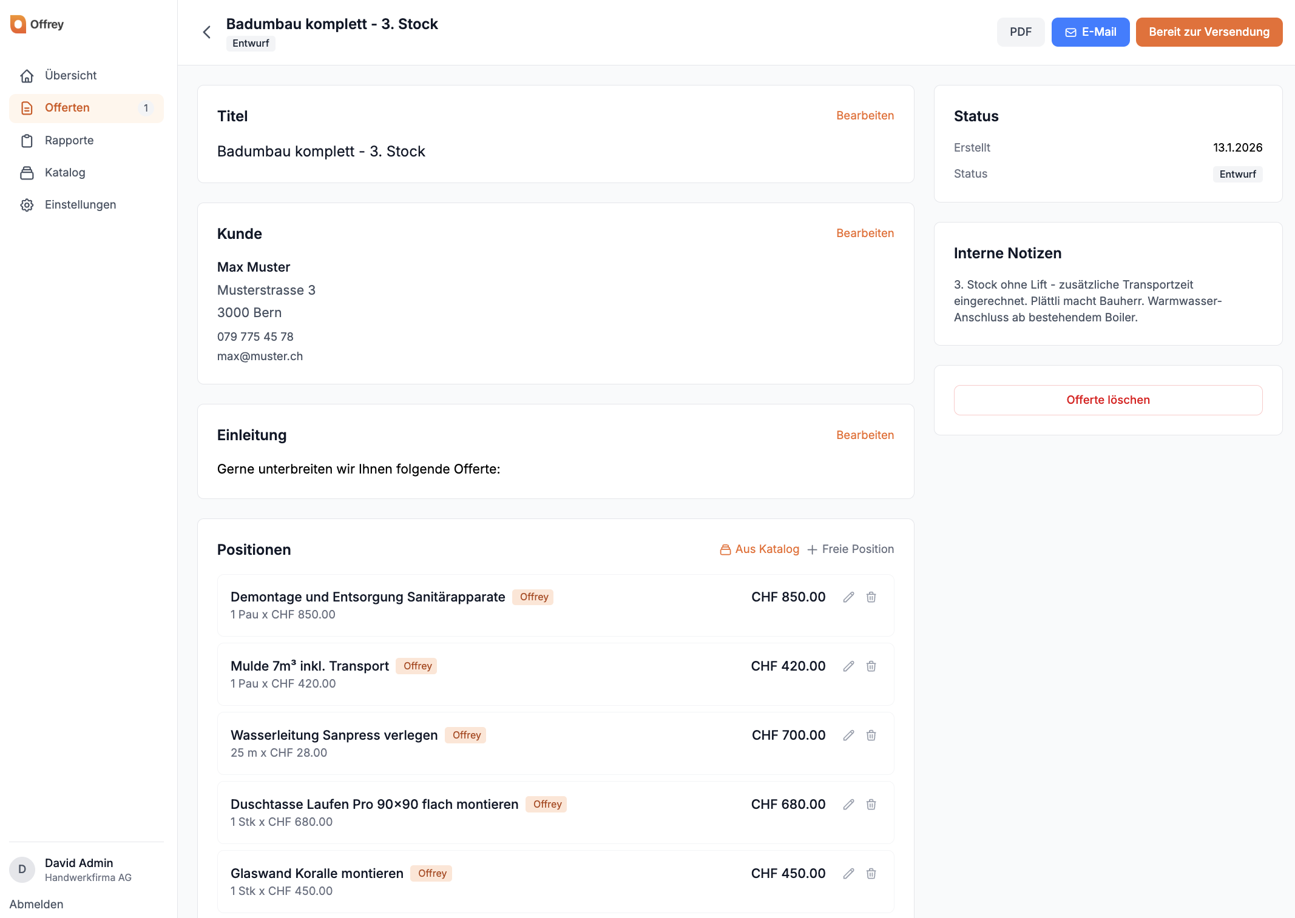This screenshot has width=1295, height=918.
Task: Delete the Mulde 7m³ inkl. Transport position
Action: (x=871, y=666)
